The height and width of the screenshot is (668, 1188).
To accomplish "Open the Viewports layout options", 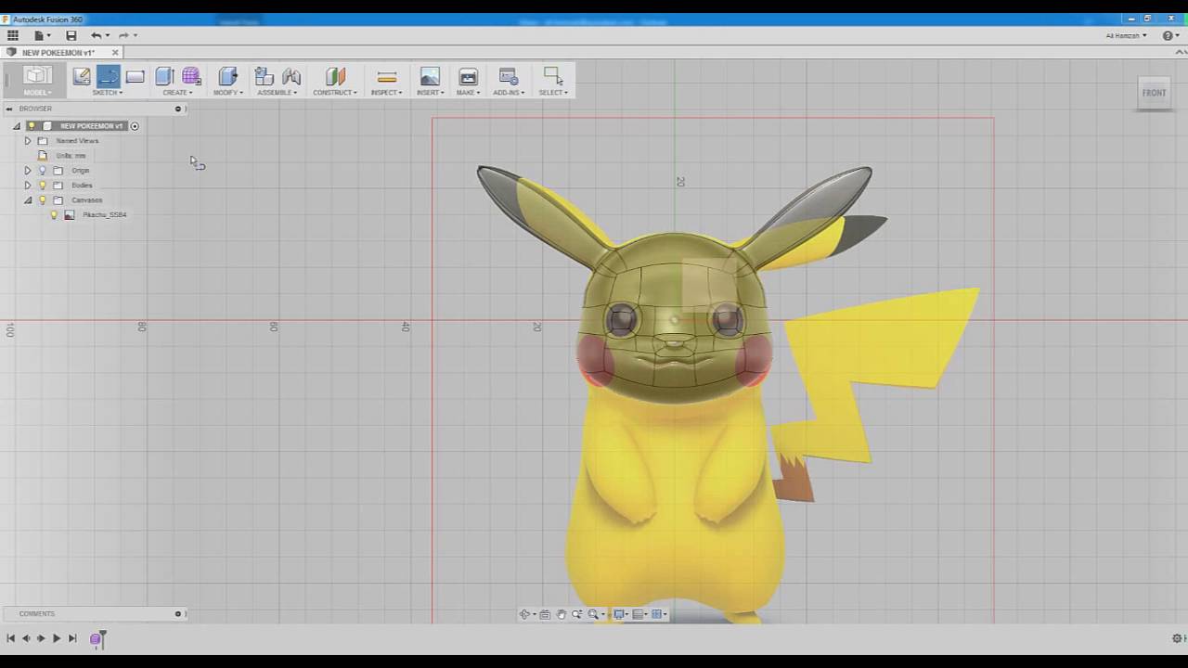I will coord(657,614).
